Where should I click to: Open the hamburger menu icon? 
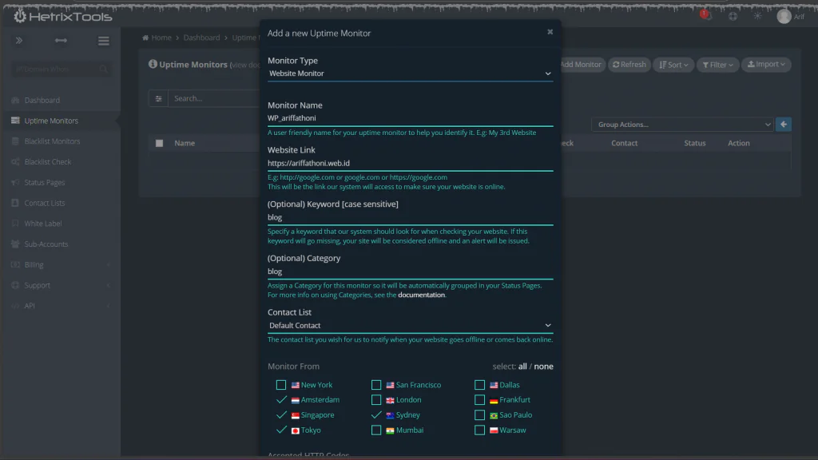click(103, 41)
